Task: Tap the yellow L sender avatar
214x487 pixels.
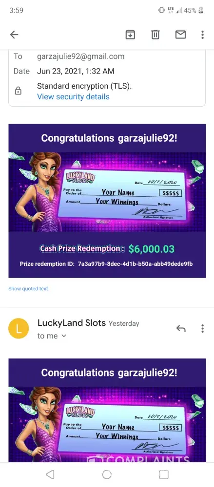Action: click(19, 328)
